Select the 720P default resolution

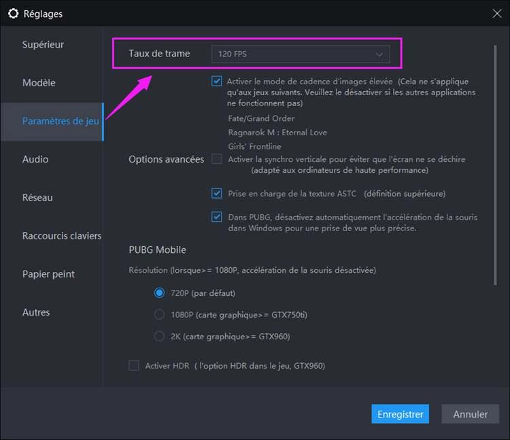160,293
